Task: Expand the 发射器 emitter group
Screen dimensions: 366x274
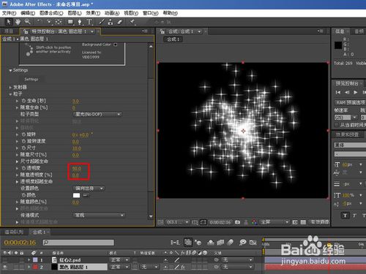Action: coord(10,87)
